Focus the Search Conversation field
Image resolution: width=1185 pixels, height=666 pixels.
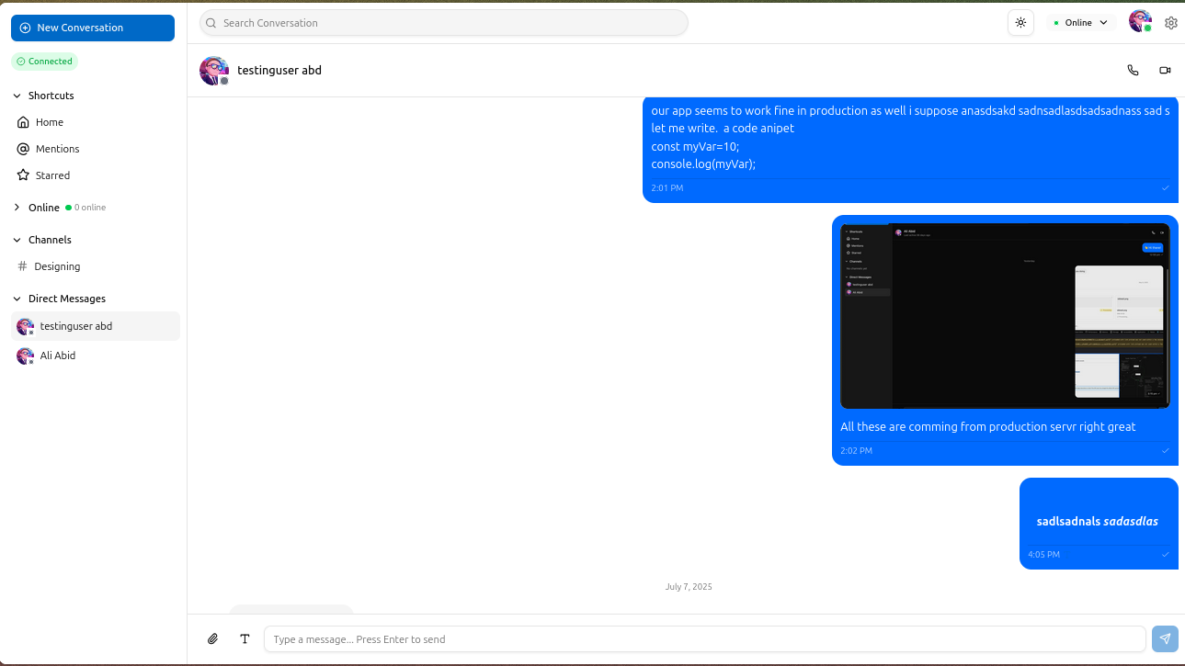pyautogui.click(x=444, y=23)
